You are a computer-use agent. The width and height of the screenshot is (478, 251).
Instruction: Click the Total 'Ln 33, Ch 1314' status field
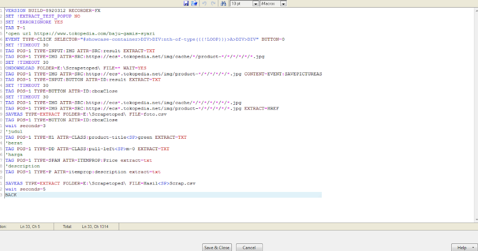click(95, 227)
